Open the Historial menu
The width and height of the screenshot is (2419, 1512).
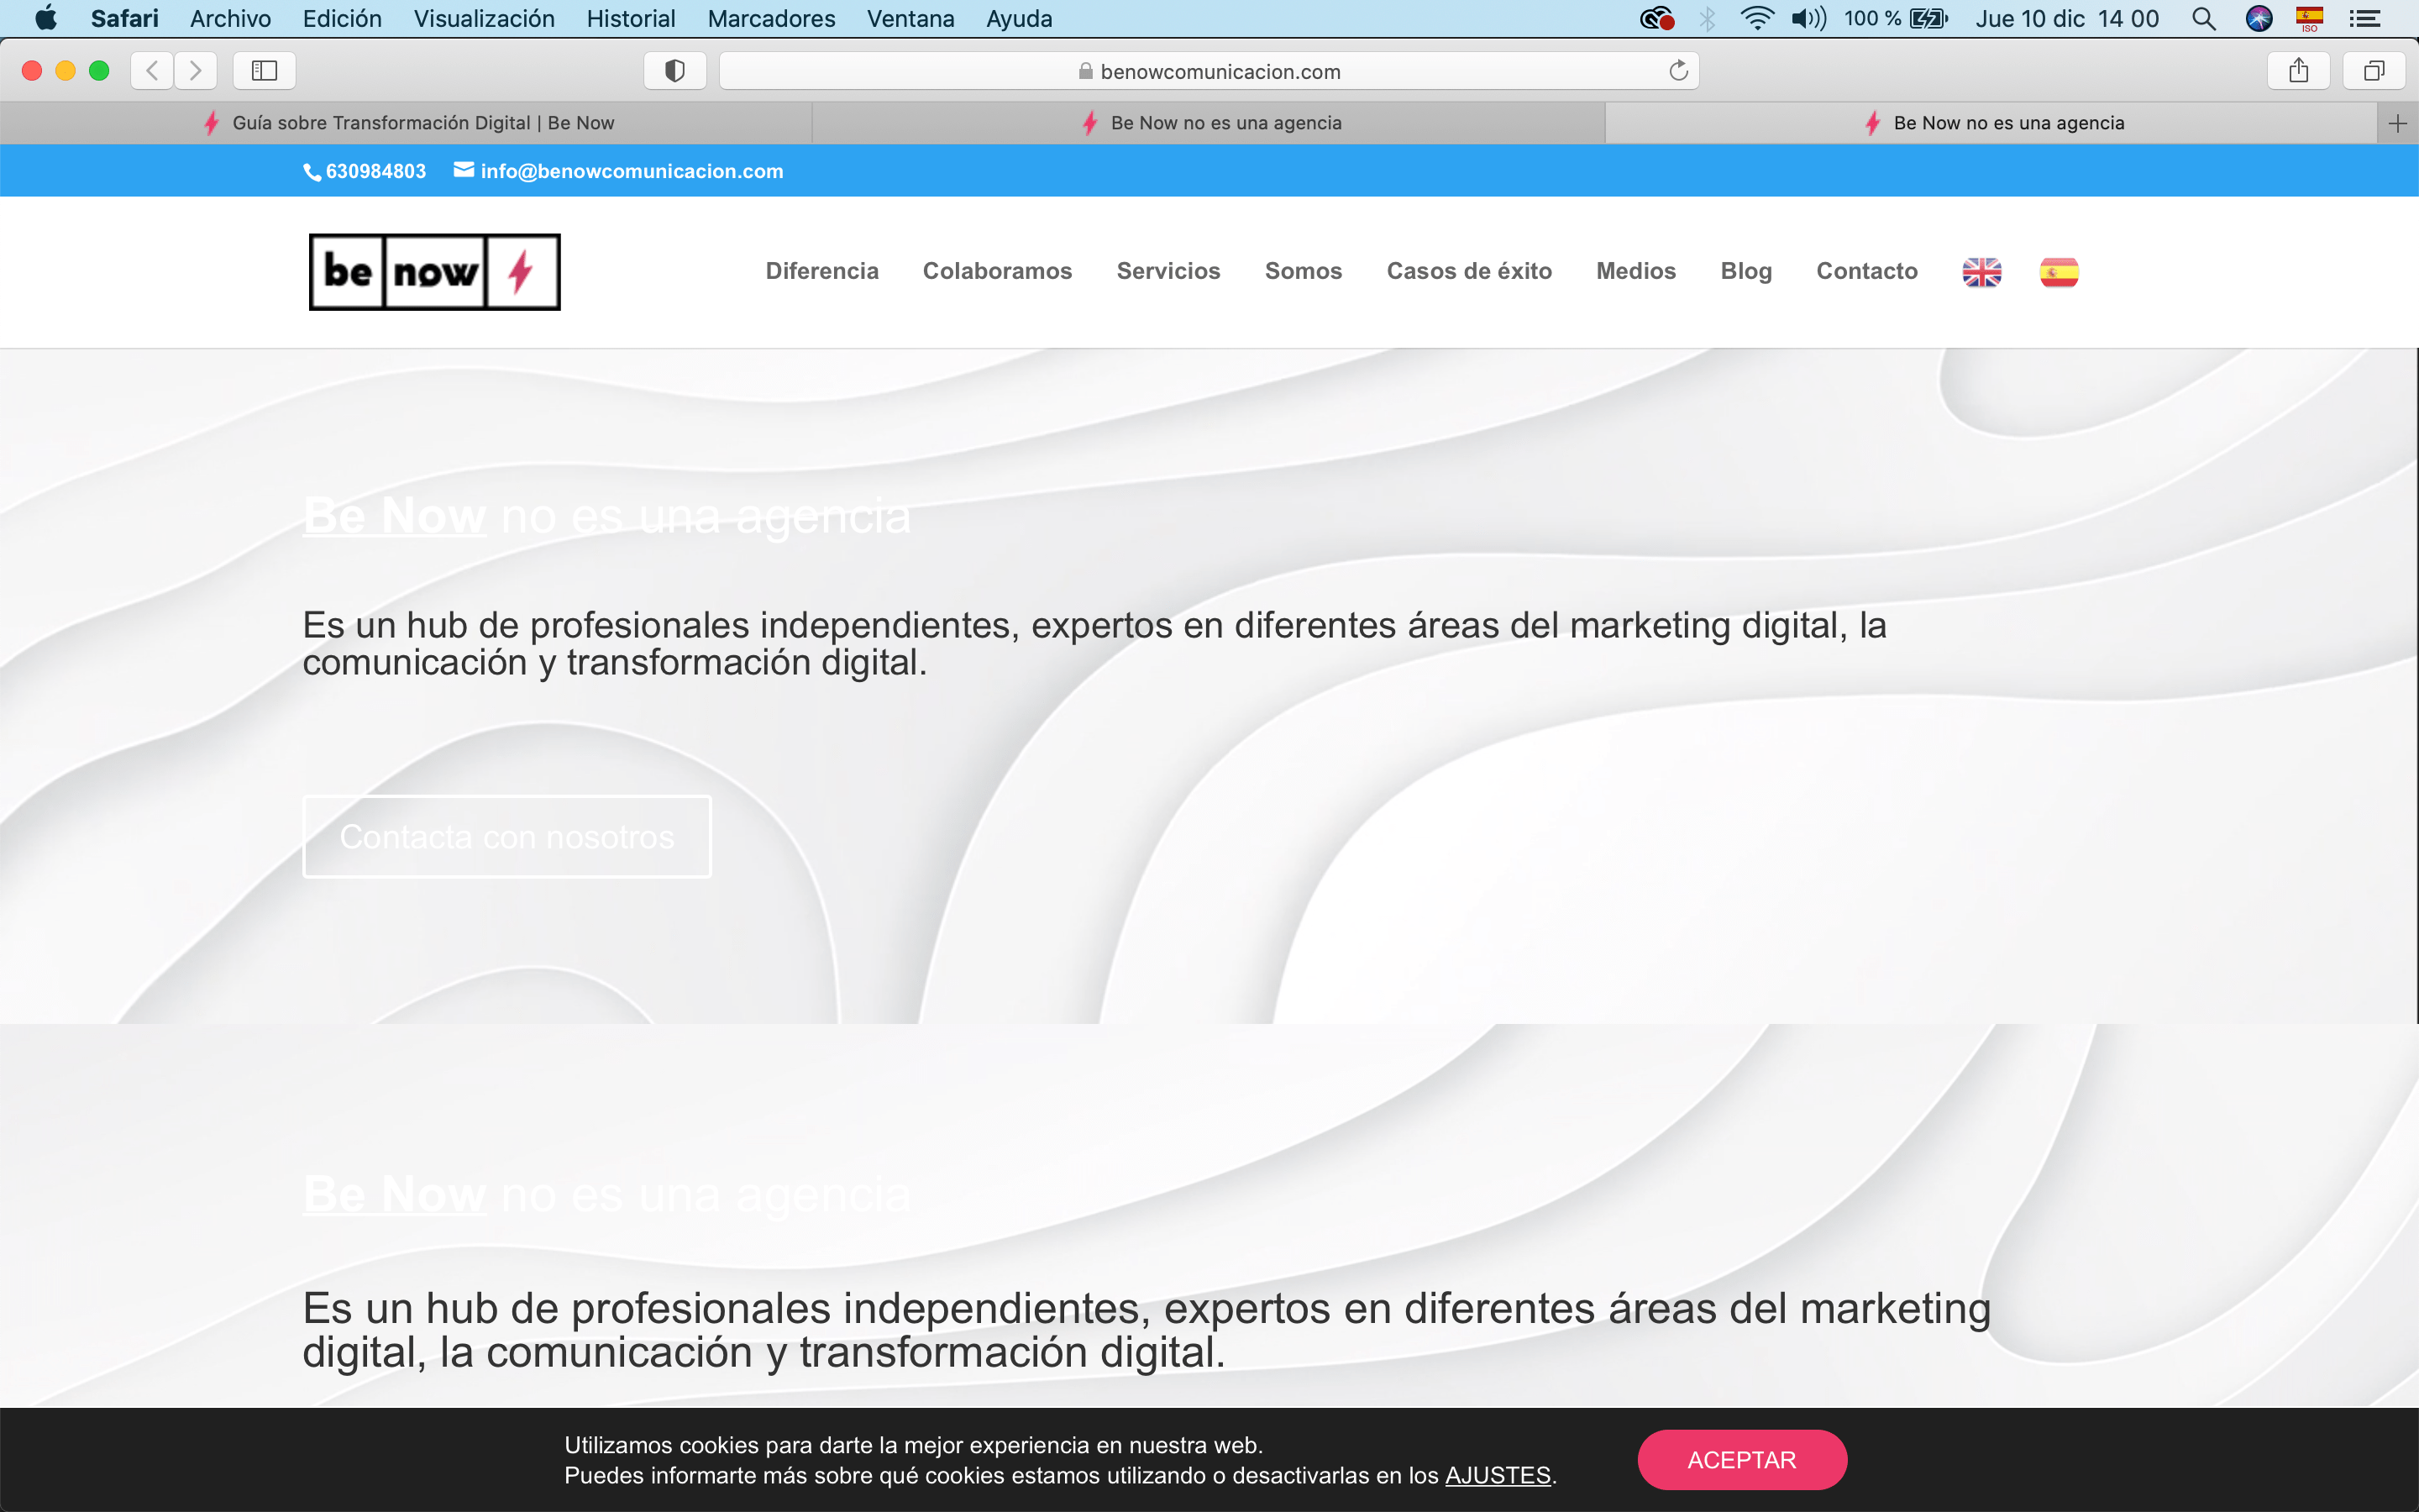(x=631, y=18)
